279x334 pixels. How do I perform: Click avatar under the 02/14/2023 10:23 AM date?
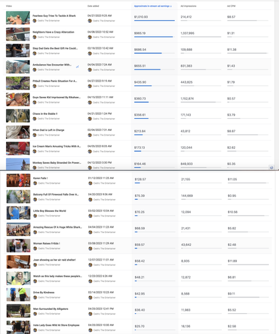(x=90, y=297)
